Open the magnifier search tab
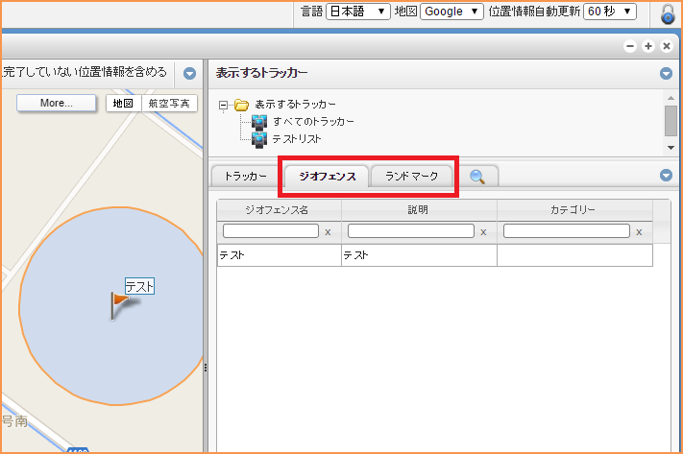This screenshot has height=454, width=683. point(477,176)
